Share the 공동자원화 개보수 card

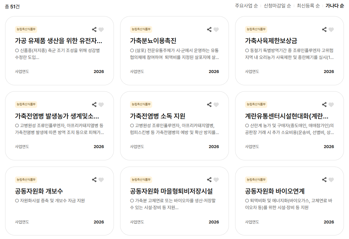(x=94, y=179)
